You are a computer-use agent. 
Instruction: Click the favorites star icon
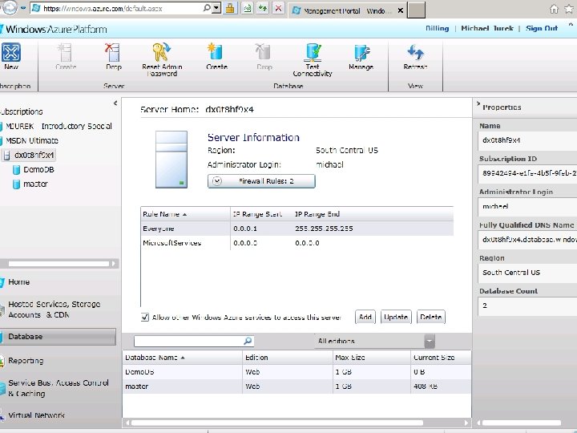click(569, 9)
